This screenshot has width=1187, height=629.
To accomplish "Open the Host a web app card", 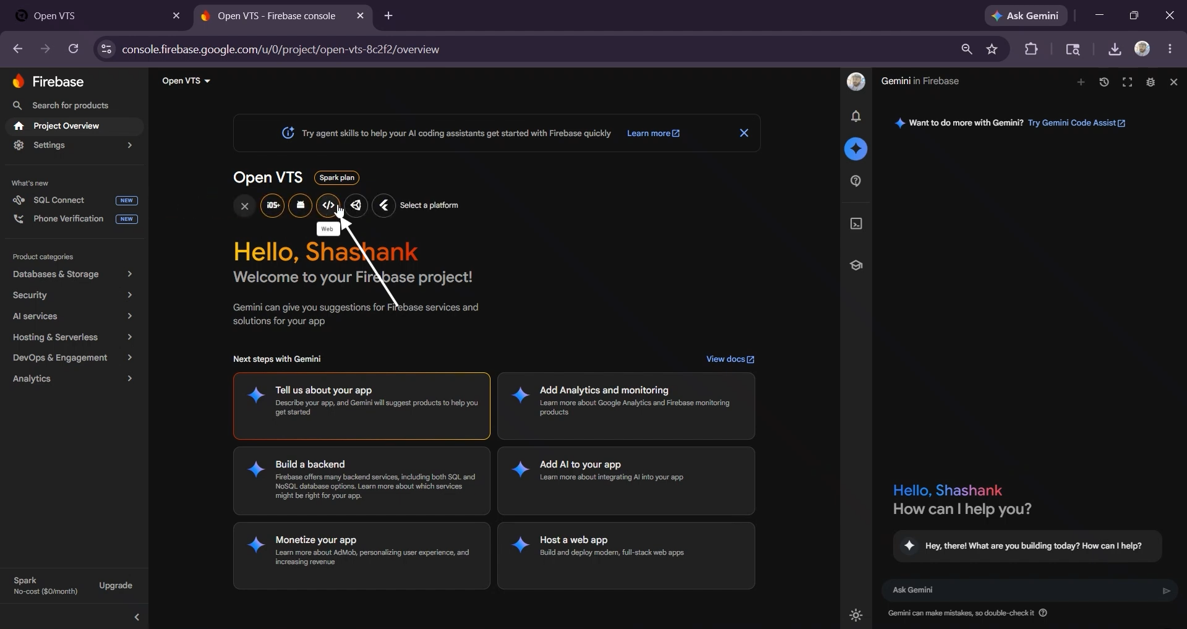I will point(626,556).
